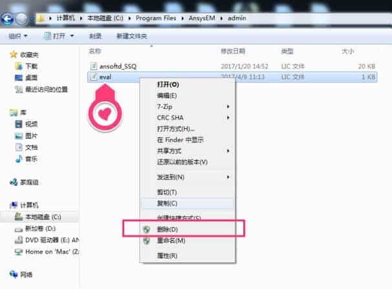392x289 pixels.
Task: Choose 复制(C) from context menu
Action: click(167, 203)
